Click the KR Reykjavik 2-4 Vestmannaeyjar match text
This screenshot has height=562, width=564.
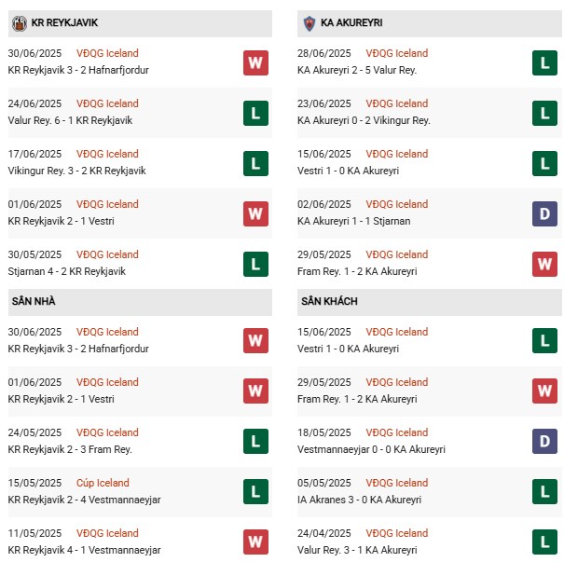click(84, 500)
